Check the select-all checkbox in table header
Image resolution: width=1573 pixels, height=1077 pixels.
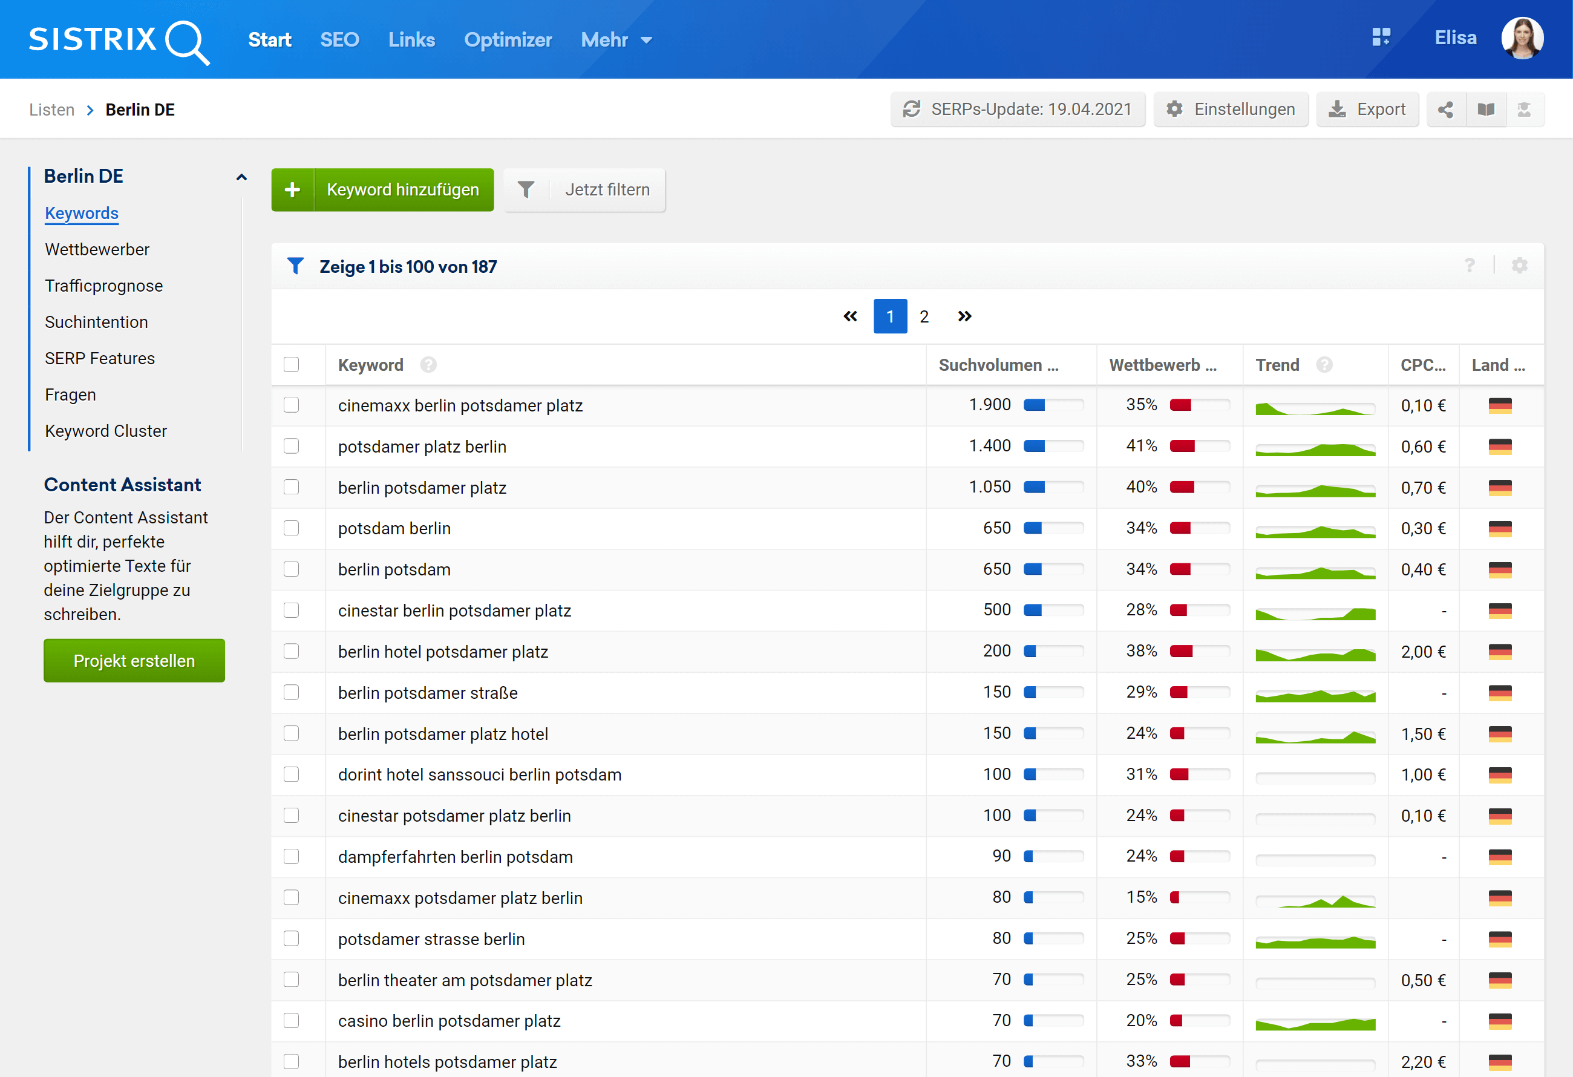pos(291,364)
